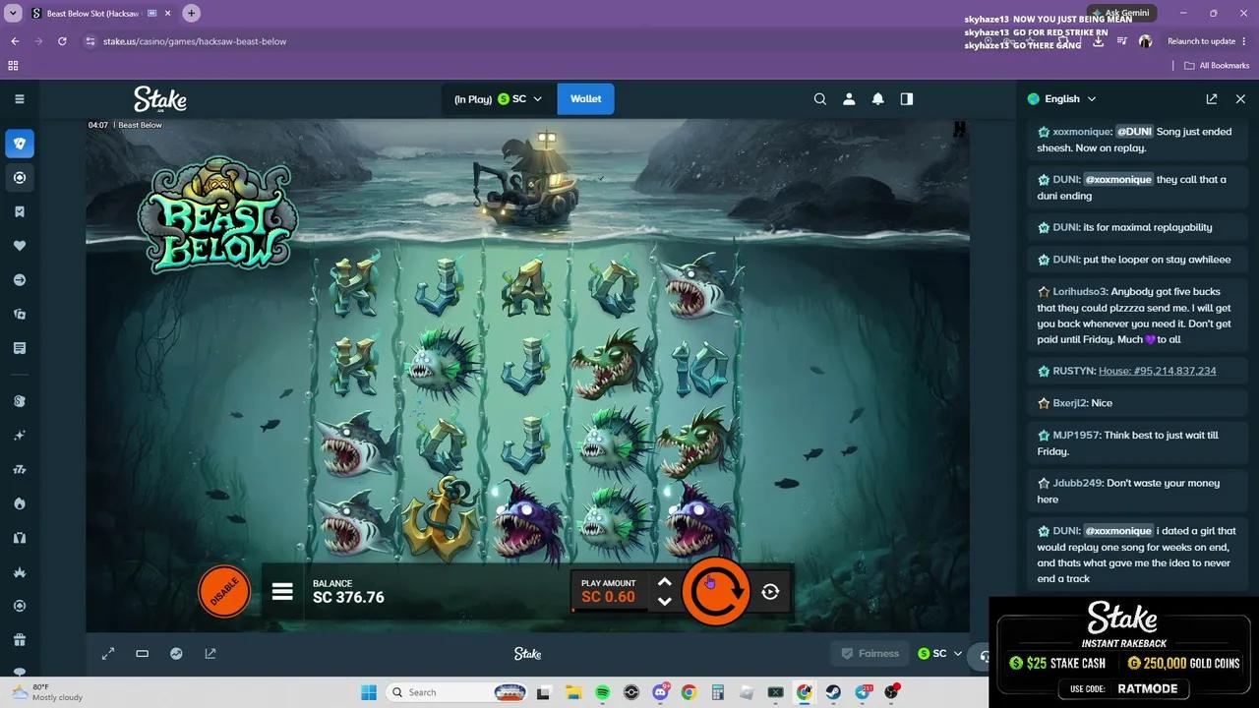Image resolution: width=1259 pixels, height=708 pixels.
Task: Increase play amount with the up arrow
Action: pos(665,582)
